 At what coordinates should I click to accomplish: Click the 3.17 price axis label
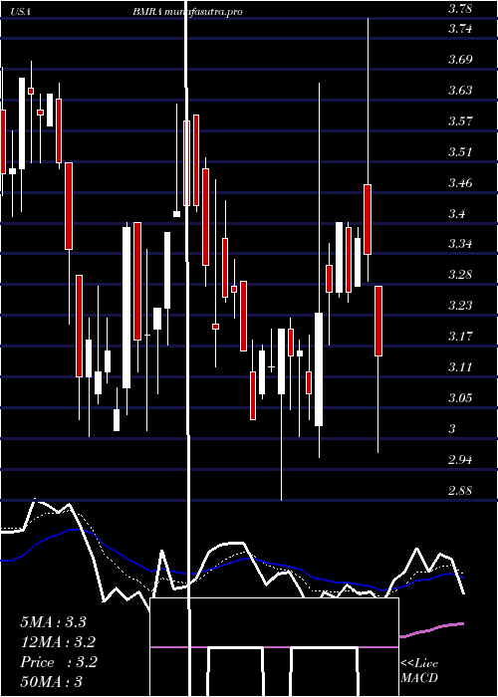pos(460,337)
